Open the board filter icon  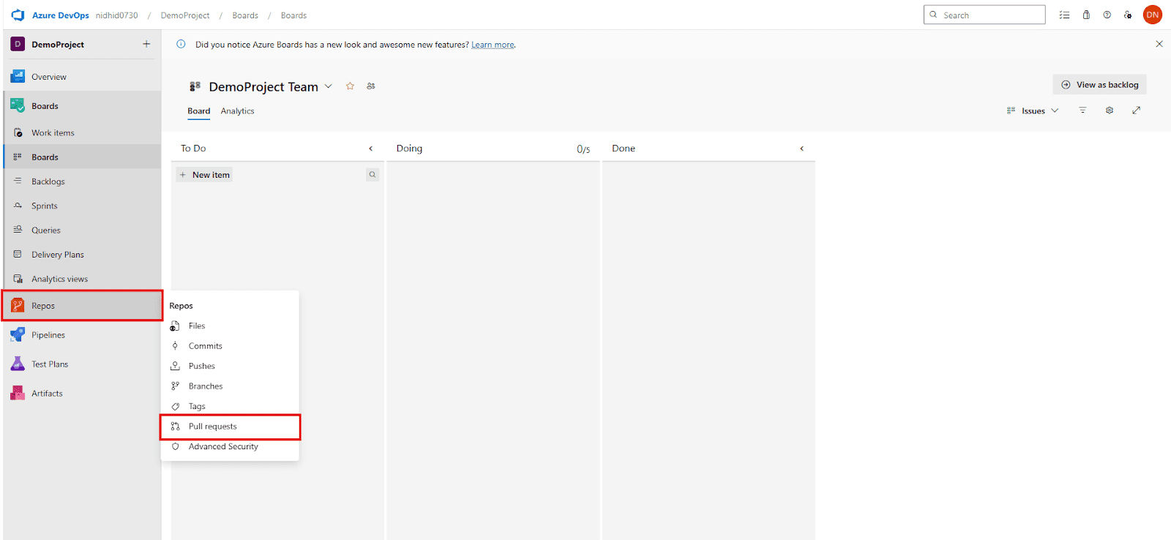(1082, 110)
